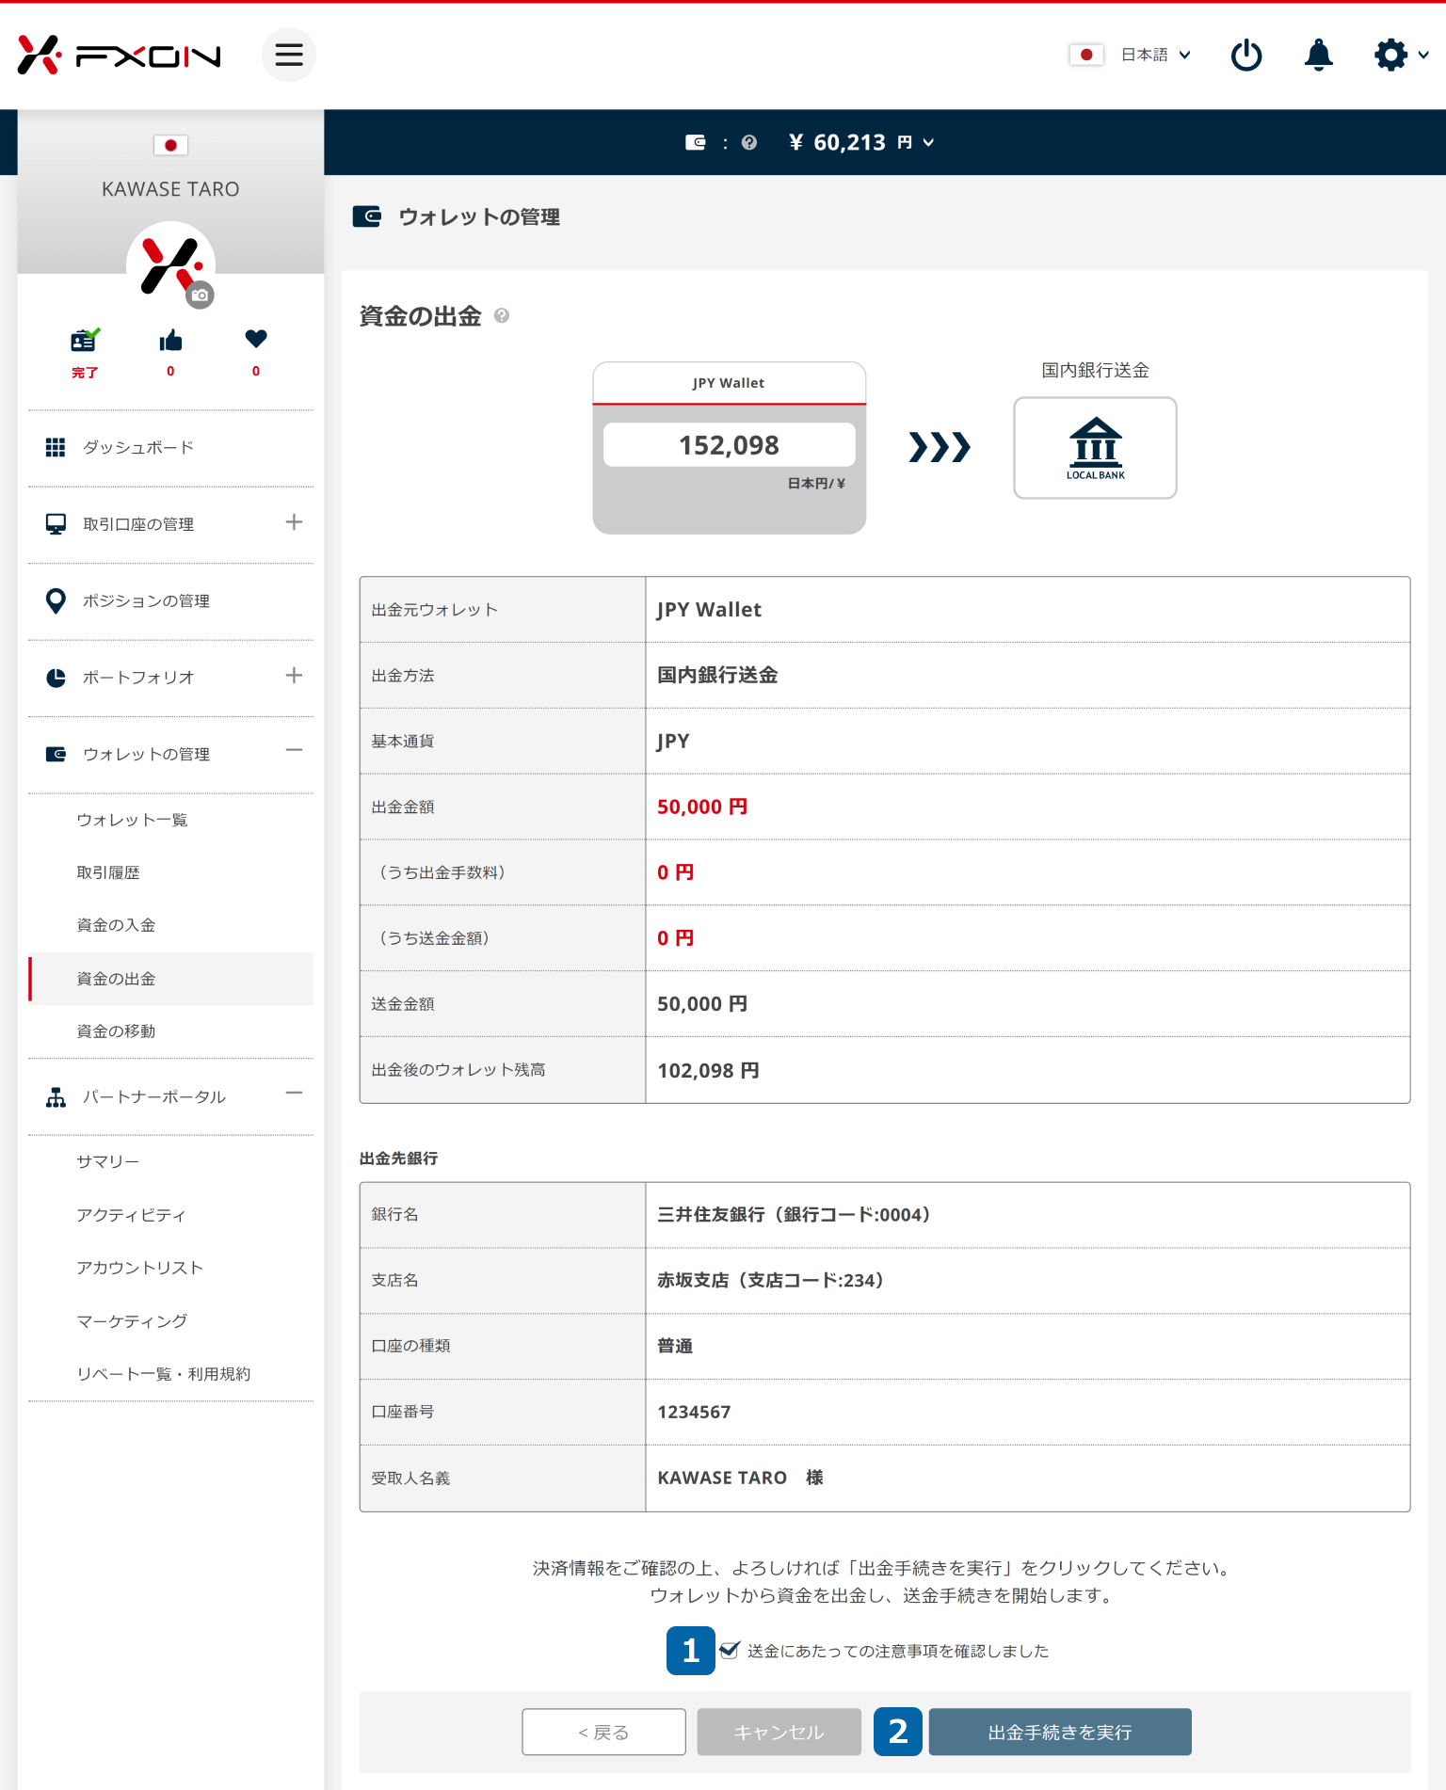Screen dimensions: 1446x1790
Task: Click the sidebar ウォレットの管理 wallet icon
Action: click(x=56, y=754)
